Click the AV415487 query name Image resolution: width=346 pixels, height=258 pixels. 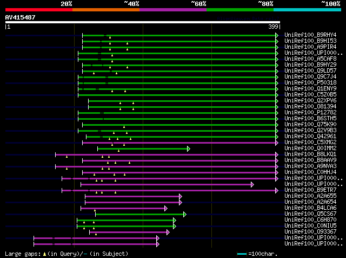[x=21, y=17]
